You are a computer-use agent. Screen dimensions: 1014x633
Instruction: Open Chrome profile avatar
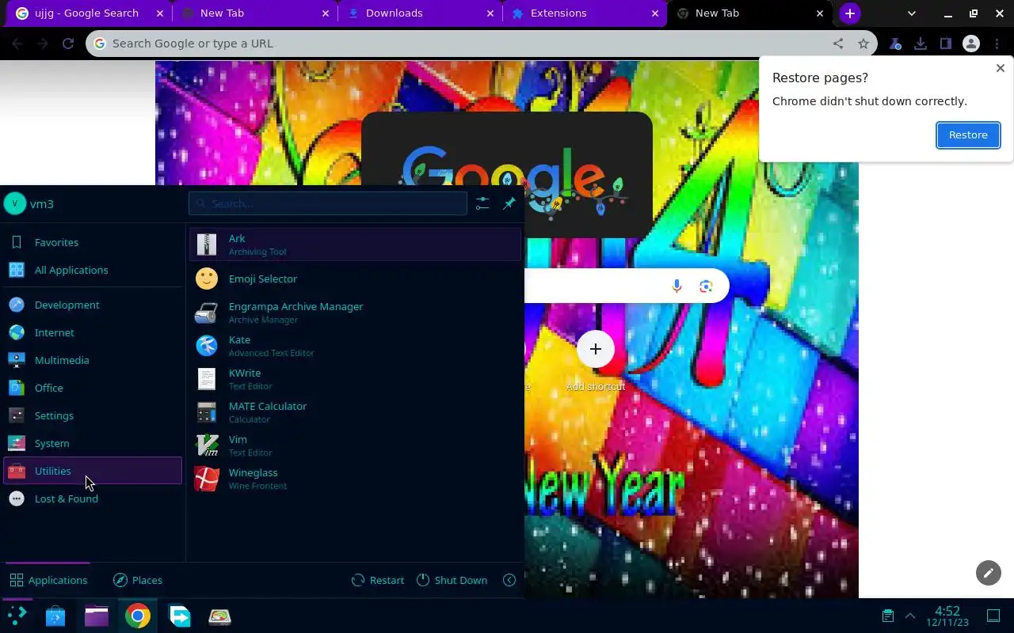[971, 44]
